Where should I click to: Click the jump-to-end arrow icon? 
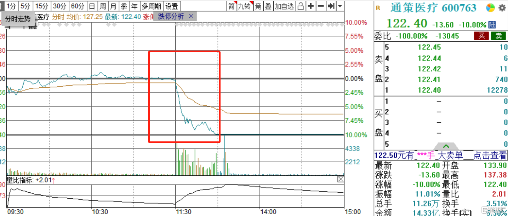(331, 6)
